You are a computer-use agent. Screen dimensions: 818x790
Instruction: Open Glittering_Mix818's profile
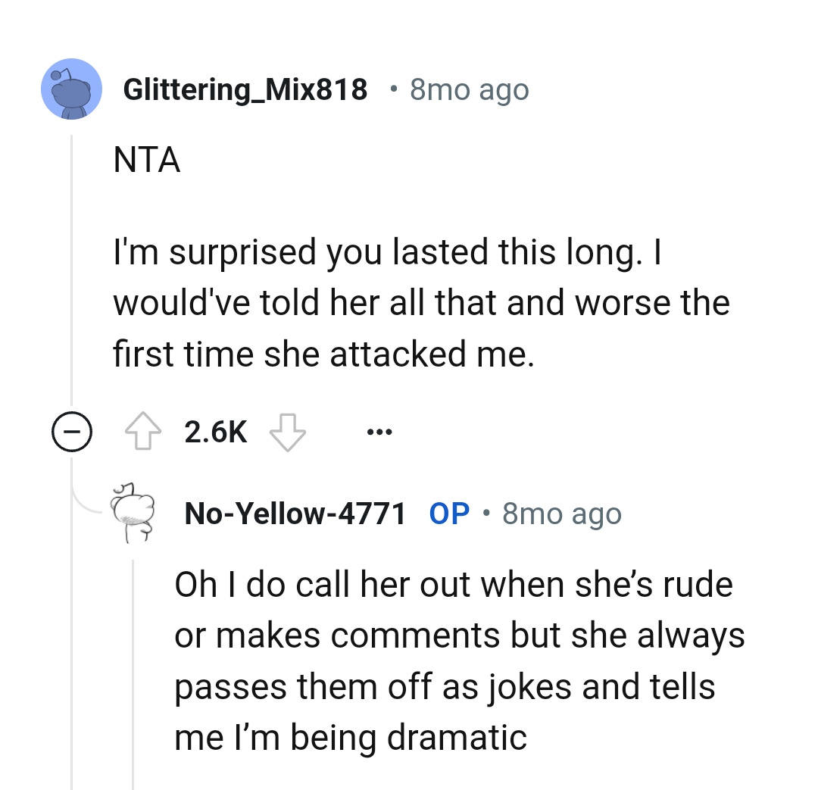[x=245, y=89]
